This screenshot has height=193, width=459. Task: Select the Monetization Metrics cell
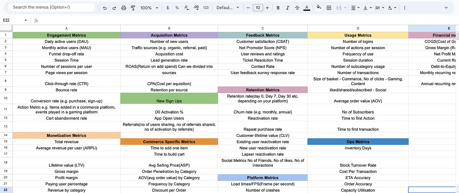tap(67, 136)
